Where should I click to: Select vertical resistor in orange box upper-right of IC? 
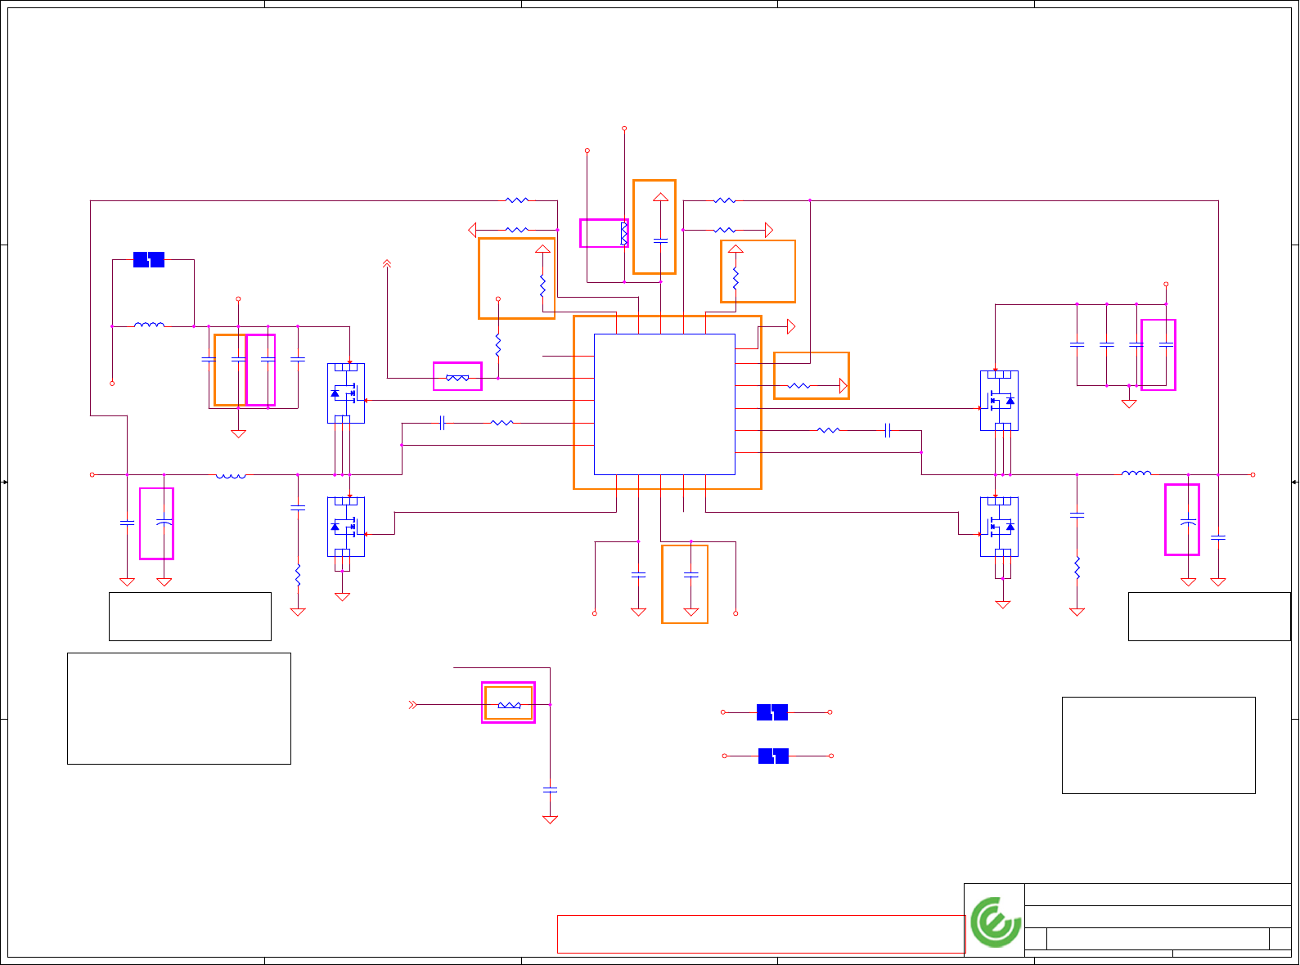(x=735, y=278)
